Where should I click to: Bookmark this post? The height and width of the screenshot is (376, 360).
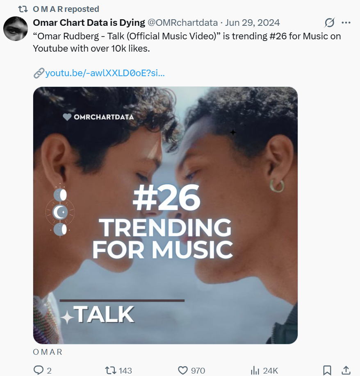point(327,370)
